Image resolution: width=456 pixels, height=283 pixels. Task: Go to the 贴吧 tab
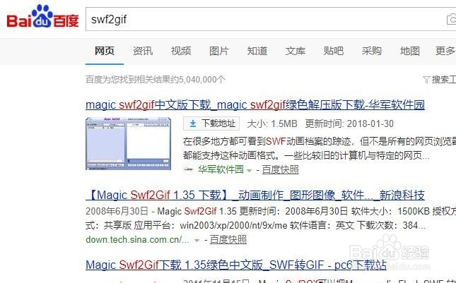point(334,51)
